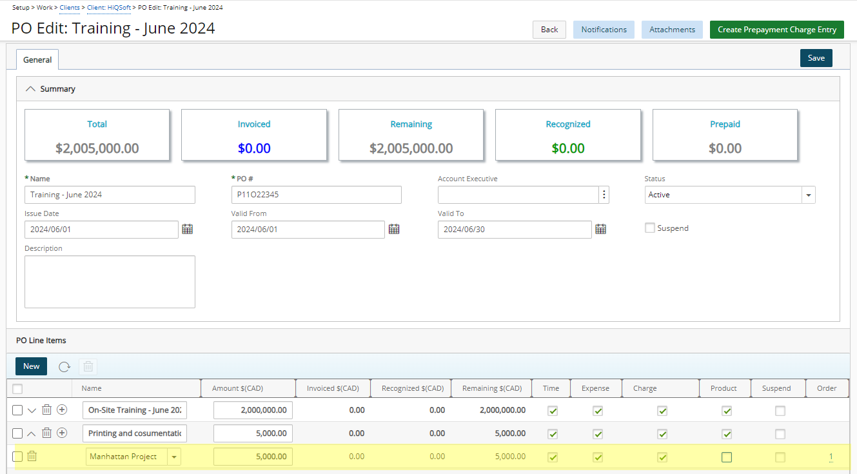Click Create Prepayment Charge Entry
The image size is (857, 474).
(x=777, y=30)
